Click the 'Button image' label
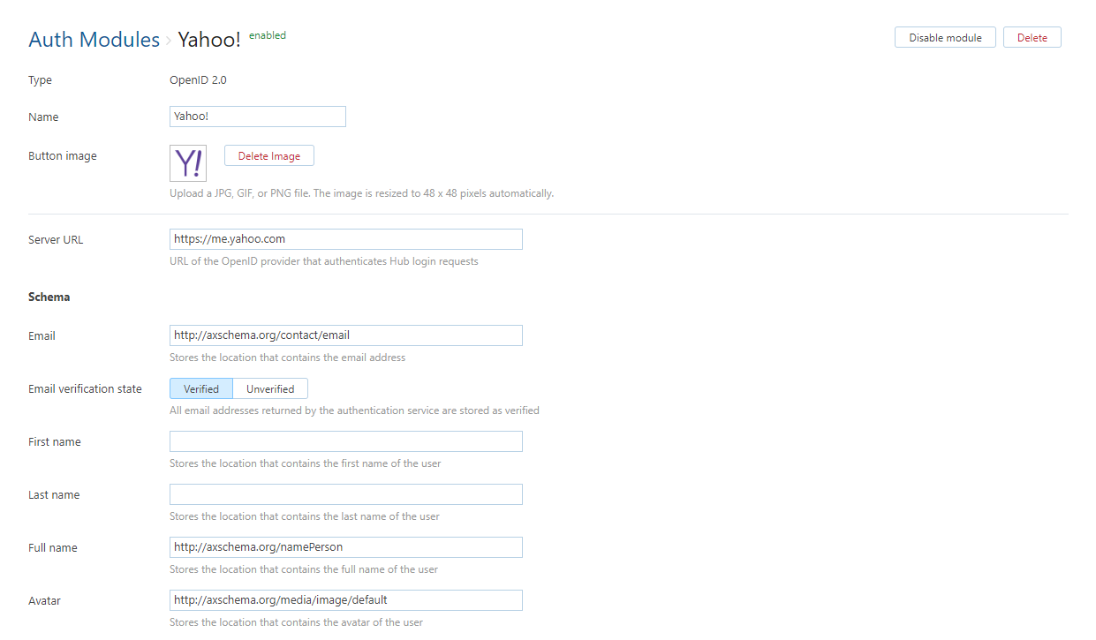Screen dimensions: 1096x640 pyautogui.click(x=63, y=155)
